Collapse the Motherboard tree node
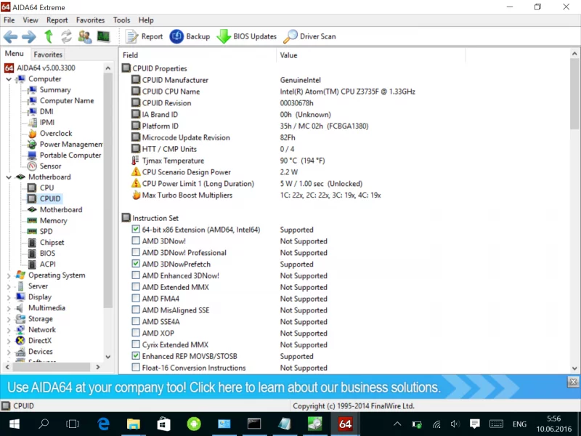581x436 pixels. (x=9, y=177)
